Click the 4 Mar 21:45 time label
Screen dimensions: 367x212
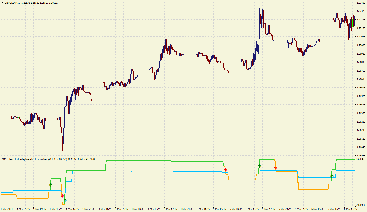coord(187,209)
